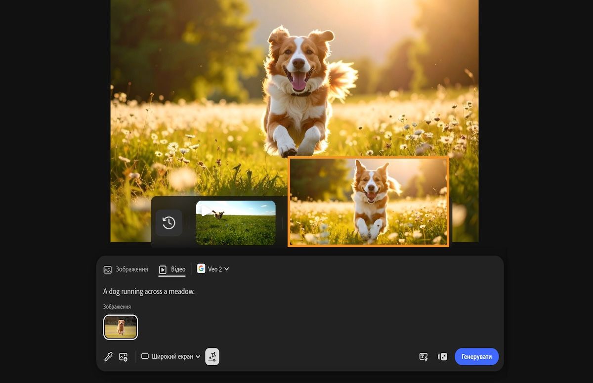Open the Veo 2 model dropdown
This screenshot has height=383, width=593.
pyautogui.click(x=213, y=269)
